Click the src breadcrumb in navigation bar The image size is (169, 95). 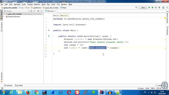coord(22,8)
